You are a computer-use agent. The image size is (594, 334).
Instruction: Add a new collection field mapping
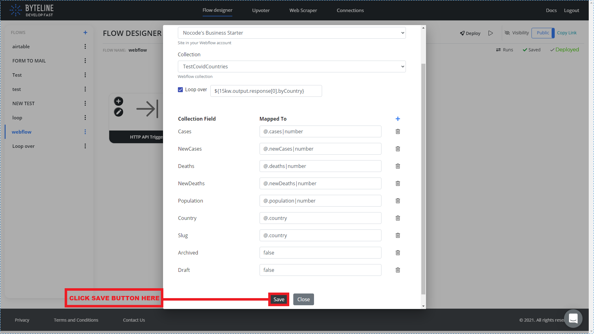tap(398, 119)
